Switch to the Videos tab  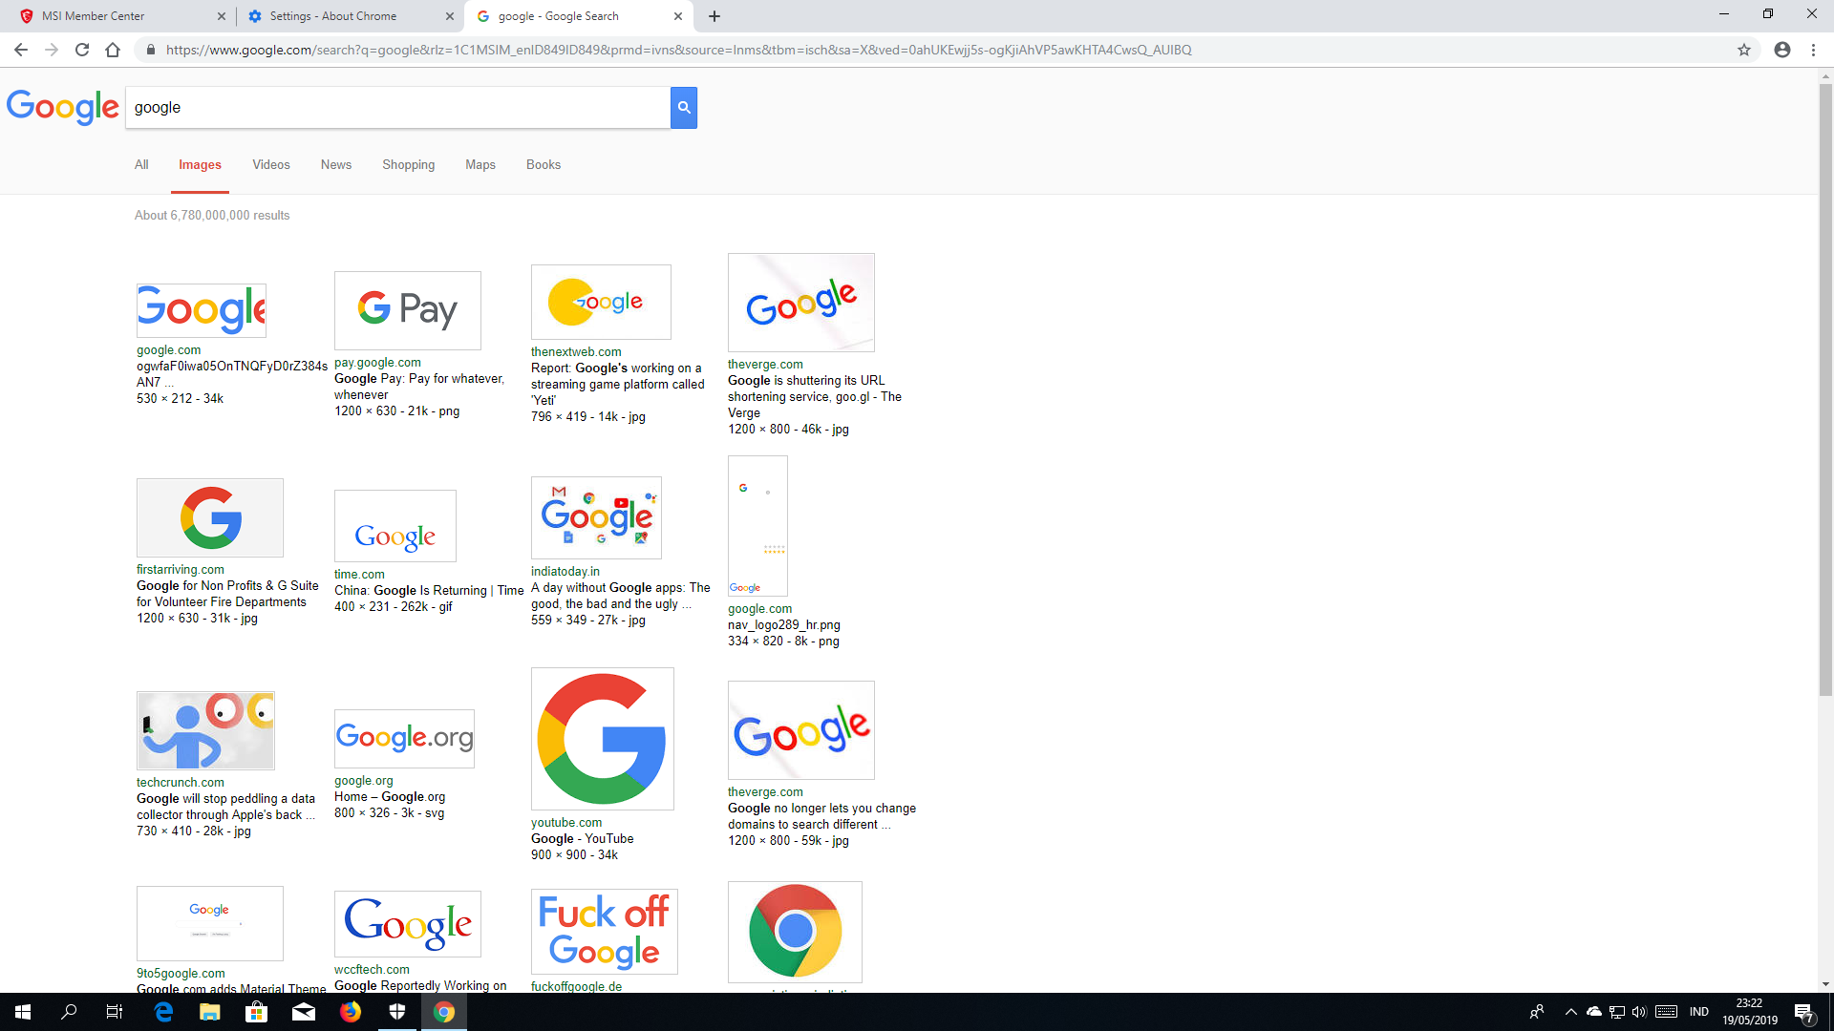point(271,164)
